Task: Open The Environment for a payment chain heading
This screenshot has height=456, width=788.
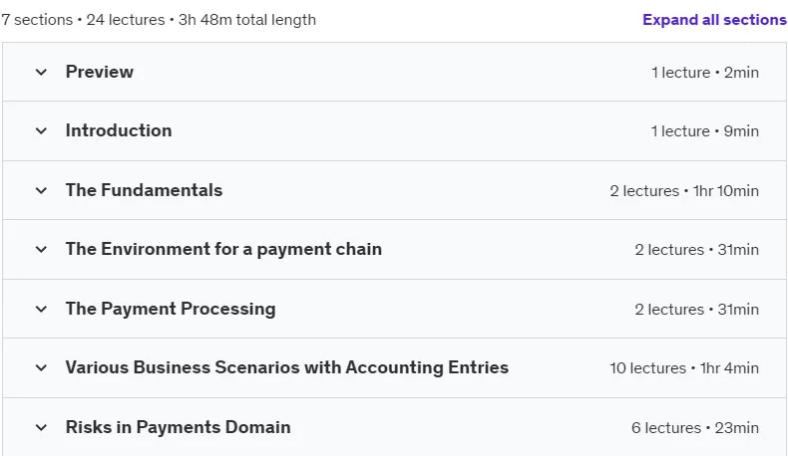Action: [x=223, y=249]
